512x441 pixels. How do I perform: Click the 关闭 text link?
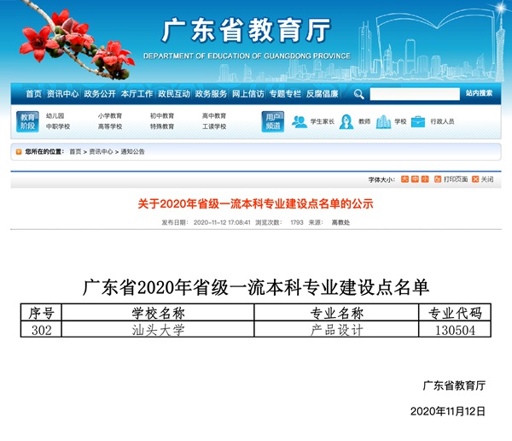[487, 179]
